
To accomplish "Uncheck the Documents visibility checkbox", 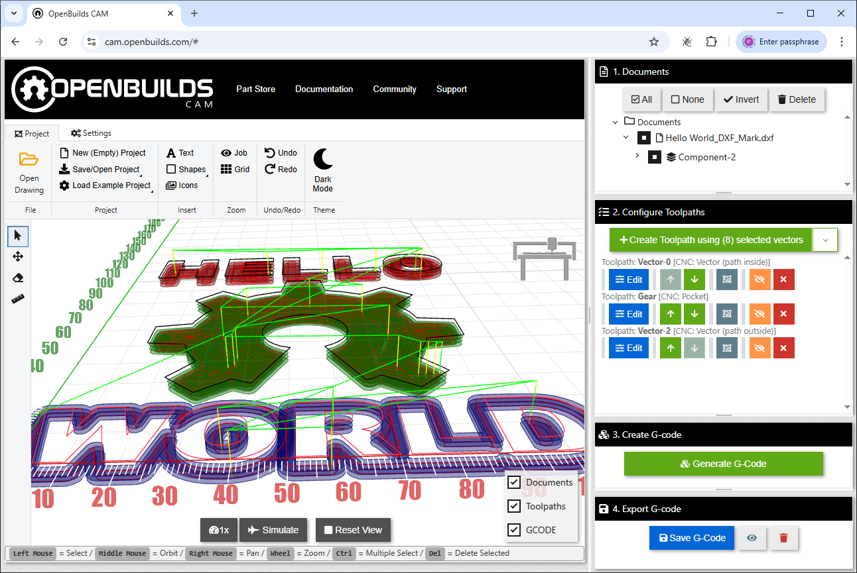I will (514, 482).
